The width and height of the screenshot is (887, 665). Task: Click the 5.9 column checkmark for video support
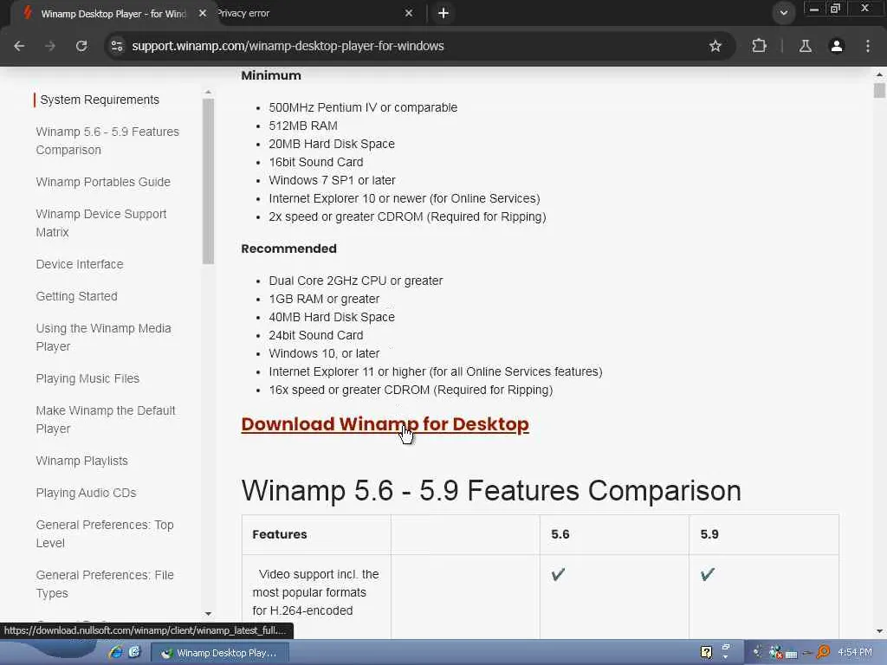pos(707,575)
